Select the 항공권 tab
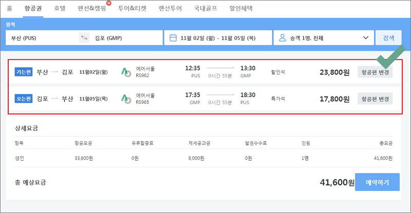 click(x=33, y=8)
